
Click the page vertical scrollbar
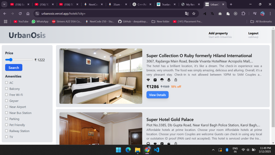click(x=273, y=78)
